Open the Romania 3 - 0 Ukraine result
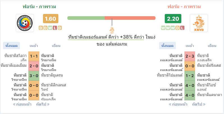This screenshot has height=114, width=224. tap(34, 76)
